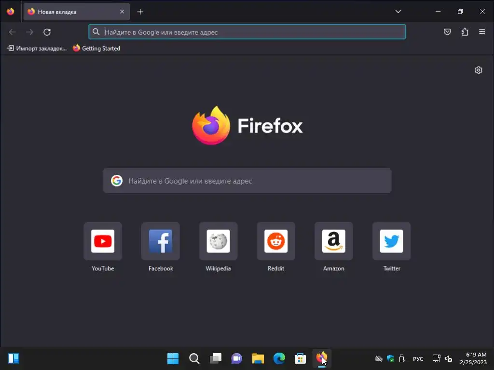Click Импорт закладок bookmark item
Image resolution: width=494 pixels, height=370 pixels.
tap(37, 48)
